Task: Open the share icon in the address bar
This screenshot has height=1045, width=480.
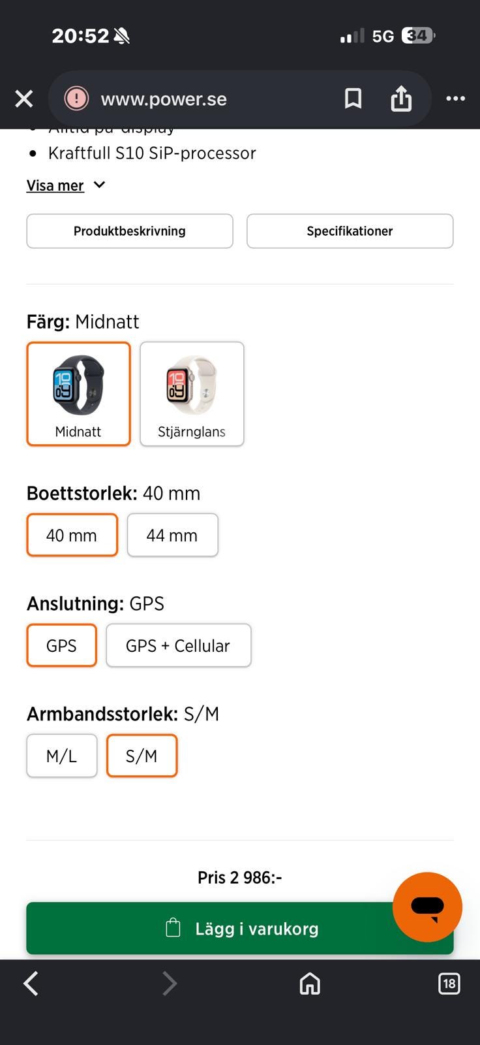Action: point(401,99)
